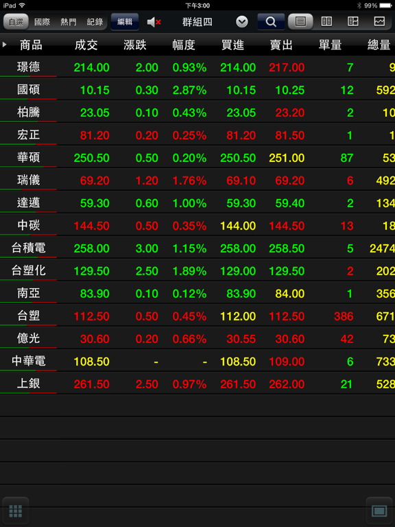Image resolution: width=395 pixels, height=527 pixels.
Task: Open the 記錄 tab
Action: click(x=95, y=22)
